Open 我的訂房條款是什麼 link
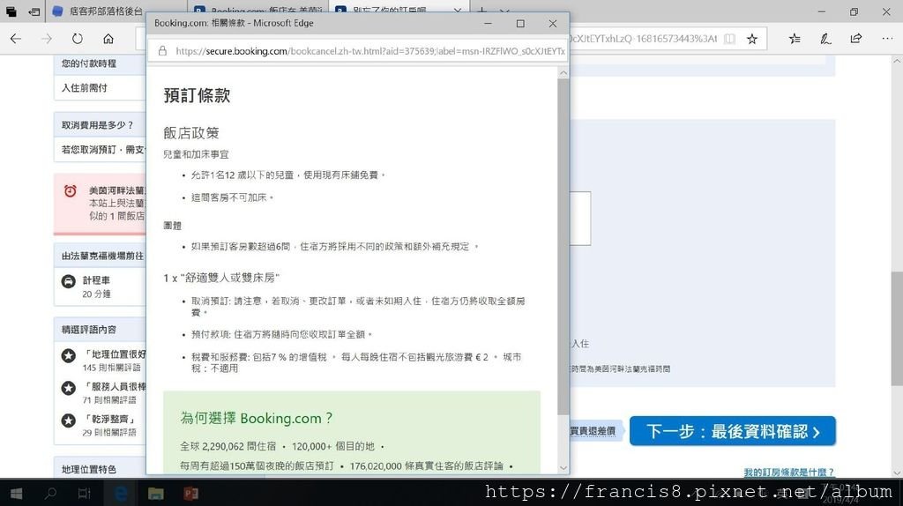 [x=788, y=473]
